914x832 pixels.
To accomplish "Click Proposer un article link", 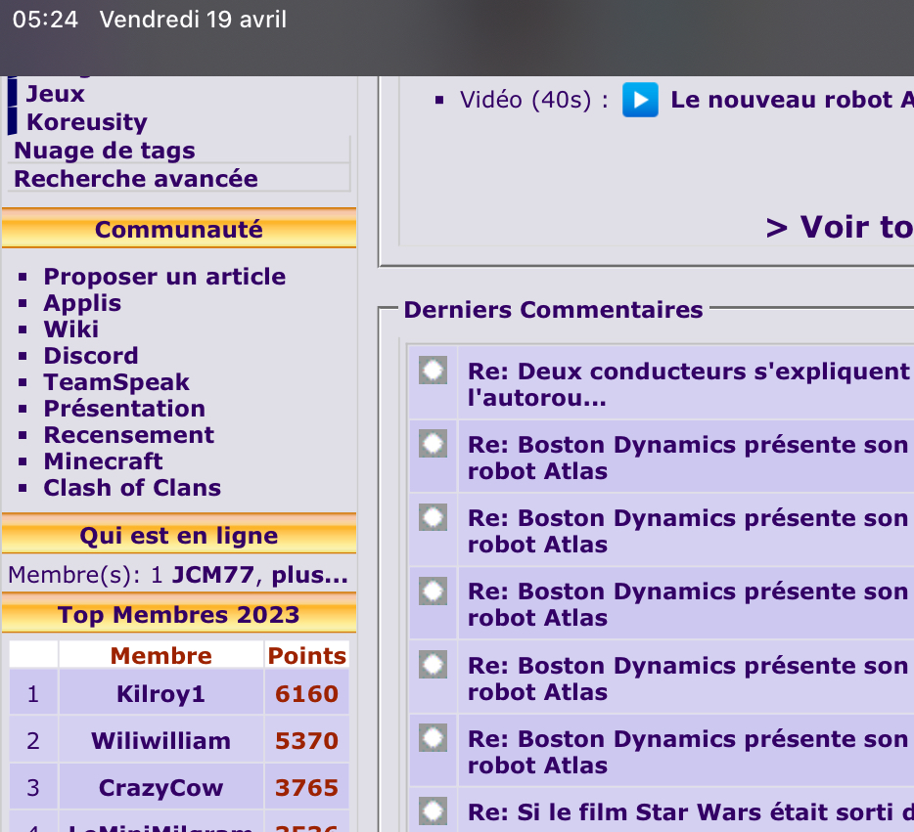I will [164, 277].
